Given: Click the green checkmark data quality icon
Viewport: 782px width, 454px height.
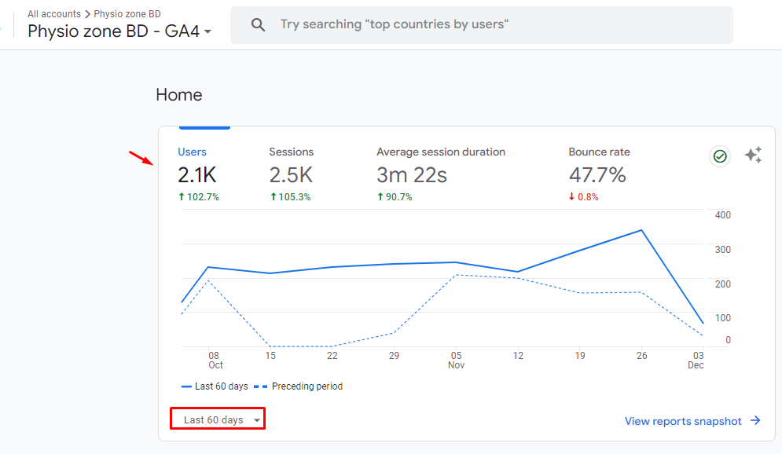Looking at the screenshot, I should point(720,156).
